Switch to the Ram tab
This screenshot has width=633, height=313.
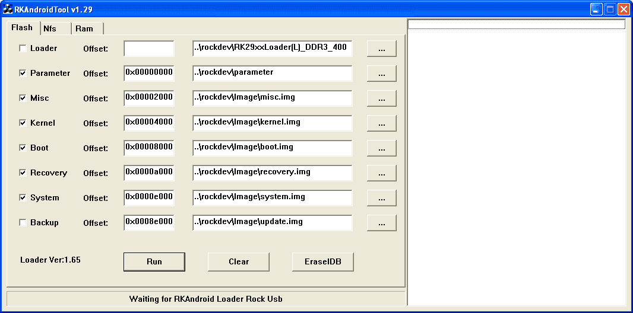[87, 28]
